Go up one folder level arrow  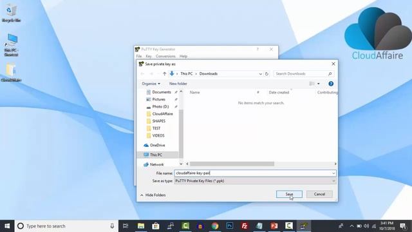pyautogui.click(x=164, y=74)
